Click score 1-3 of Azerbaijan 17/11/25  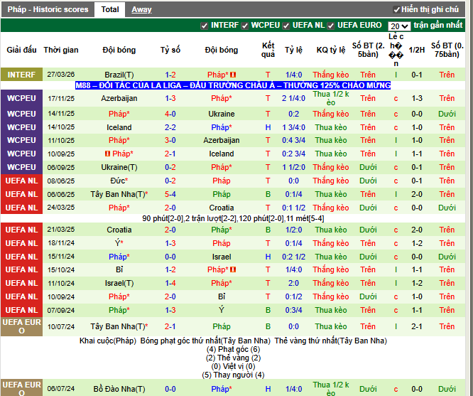(x=170, y=98)
